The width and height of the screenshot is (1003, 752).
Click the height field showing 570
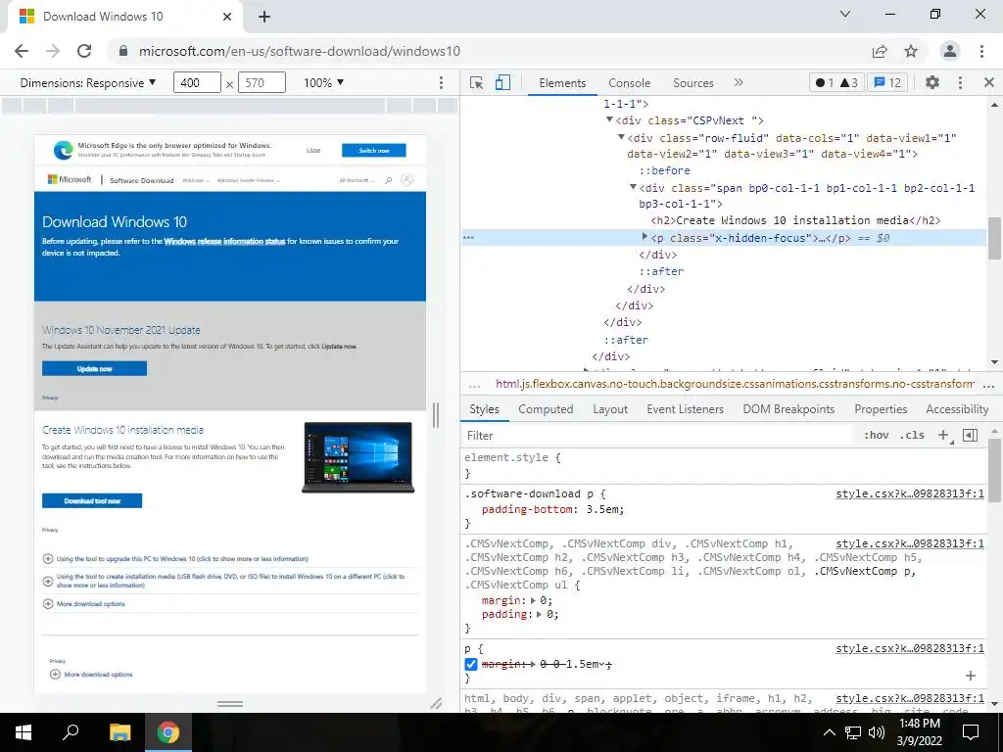point(262,82)
